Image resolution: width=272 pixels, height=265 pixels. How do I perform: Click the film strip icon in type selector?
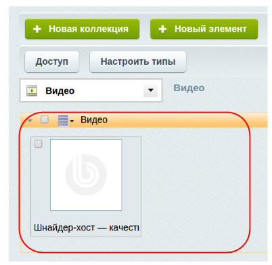32,90
